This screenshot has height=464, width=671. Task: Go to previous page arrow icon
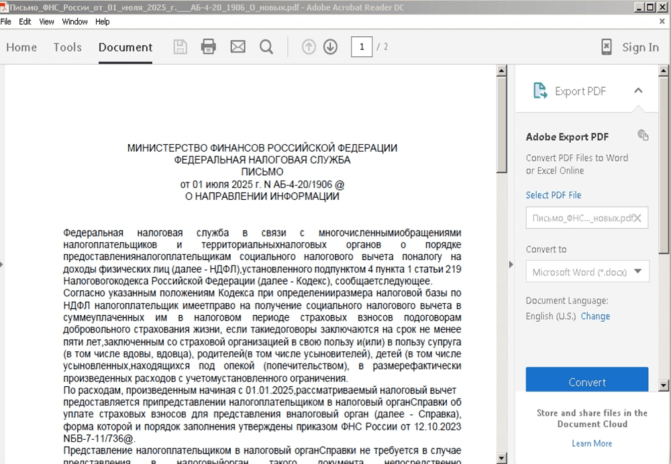coord(309,47)
